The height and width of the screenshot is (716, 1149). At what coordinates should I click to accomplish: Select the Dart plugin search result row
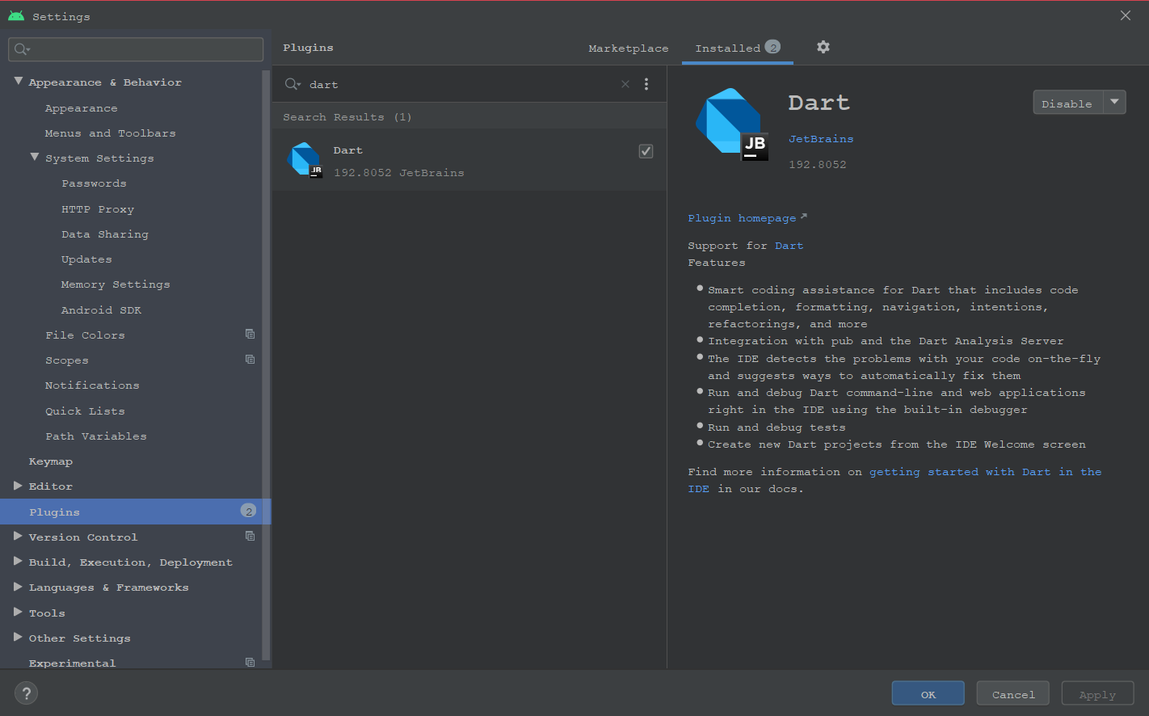(x=469, y=160)
